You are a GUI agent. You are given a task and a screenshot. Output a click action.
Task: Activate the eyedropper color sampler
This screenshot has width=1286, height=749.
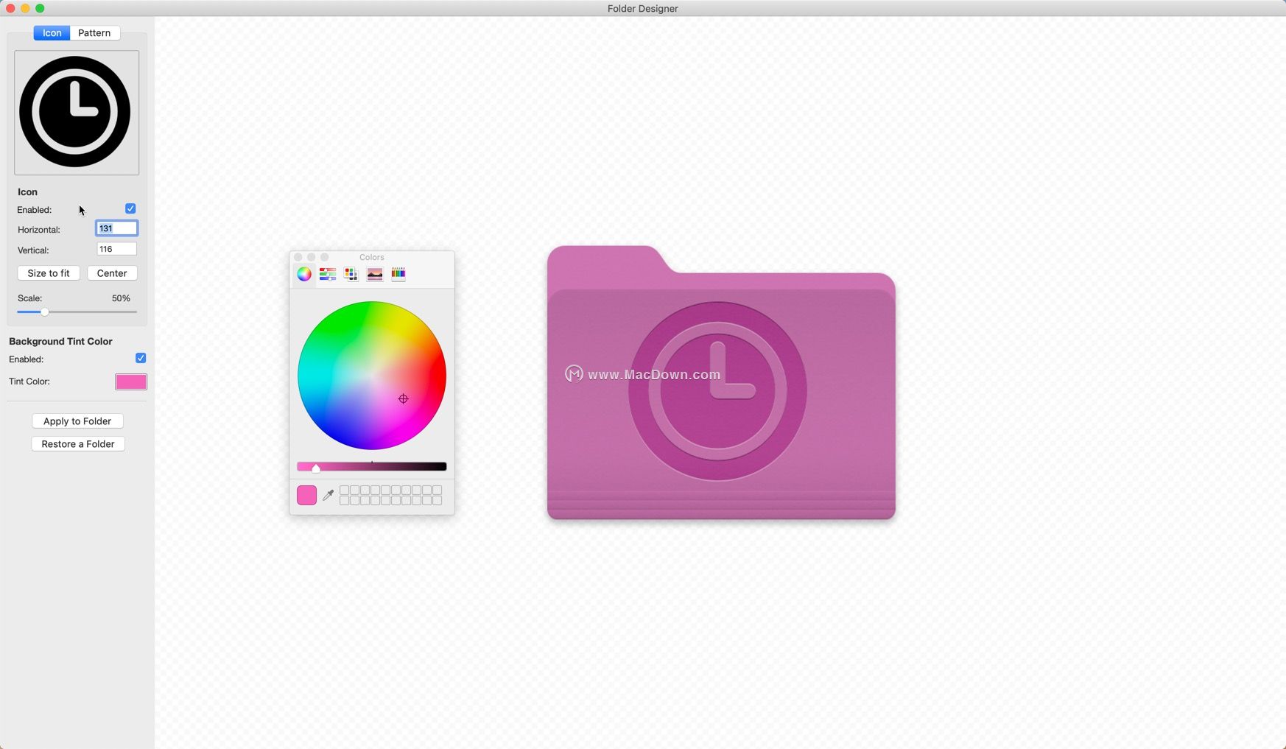(328, 495)
